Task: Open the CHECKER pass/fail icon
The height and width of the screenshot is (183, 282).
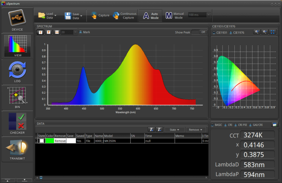Action: pyautogui.click(x=17, y=121)
